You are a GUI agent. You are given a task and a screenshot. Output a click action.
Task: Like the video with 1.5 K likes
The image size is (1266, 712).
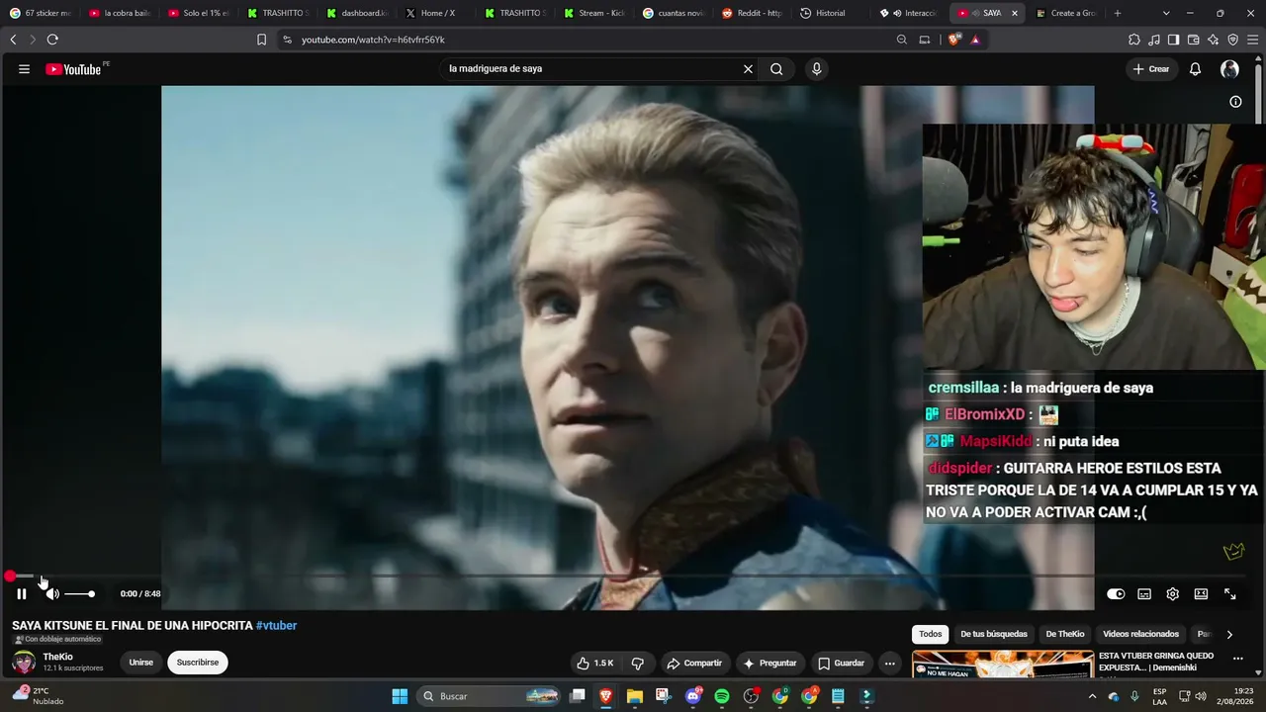pos(595,663)
